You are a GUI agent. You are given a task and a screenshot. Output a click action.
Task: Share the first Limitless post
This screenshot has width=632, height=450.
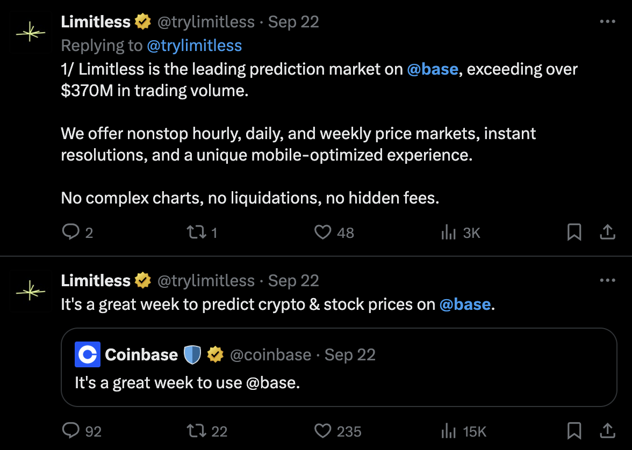607,232
